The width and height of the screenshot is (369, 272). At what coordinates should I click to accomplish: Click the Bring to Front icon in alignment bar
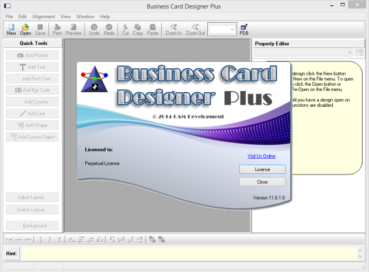click(152, 239)
